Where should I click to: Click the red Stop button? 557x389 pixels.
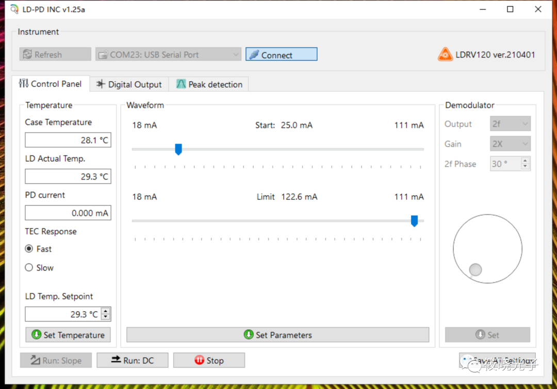coord(209,361)
